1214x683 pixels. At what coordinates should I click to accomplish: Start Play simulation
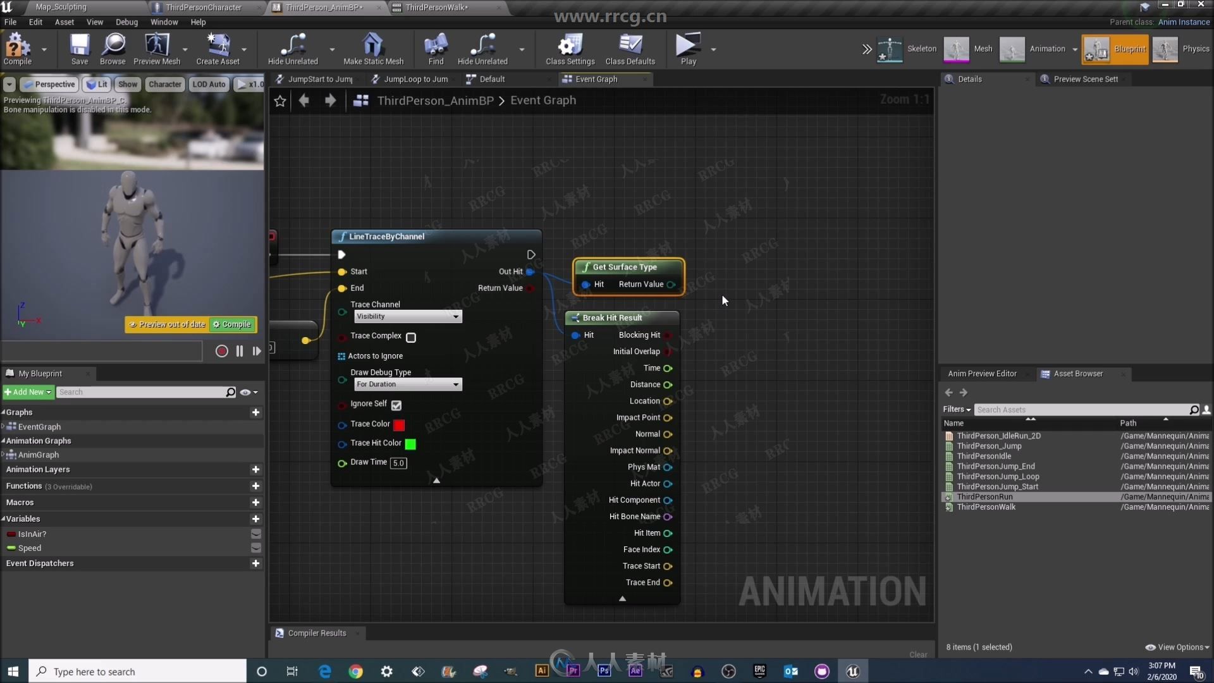[x=688, y=49]
